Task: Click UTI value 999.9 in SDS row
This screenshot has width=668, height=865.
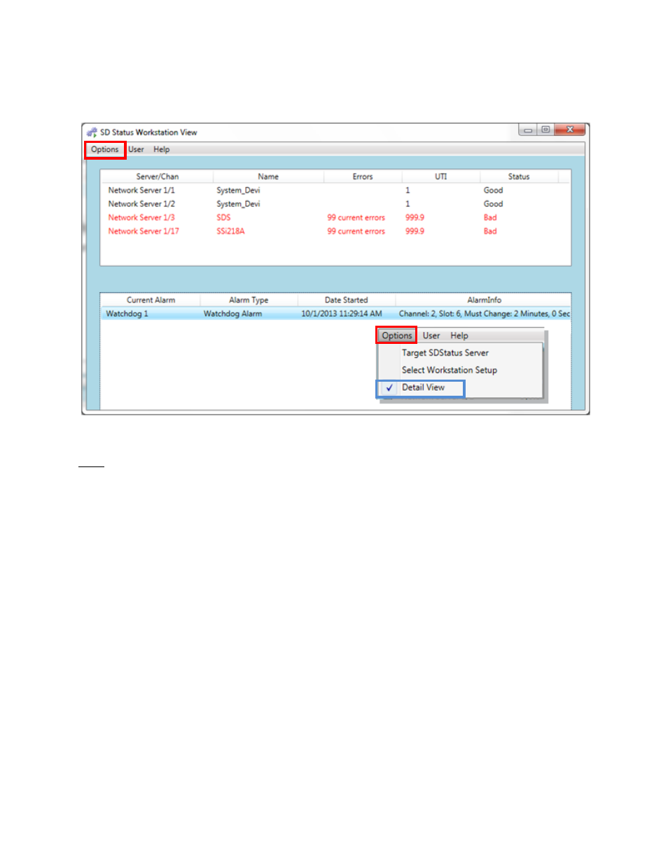Action: 415,218
